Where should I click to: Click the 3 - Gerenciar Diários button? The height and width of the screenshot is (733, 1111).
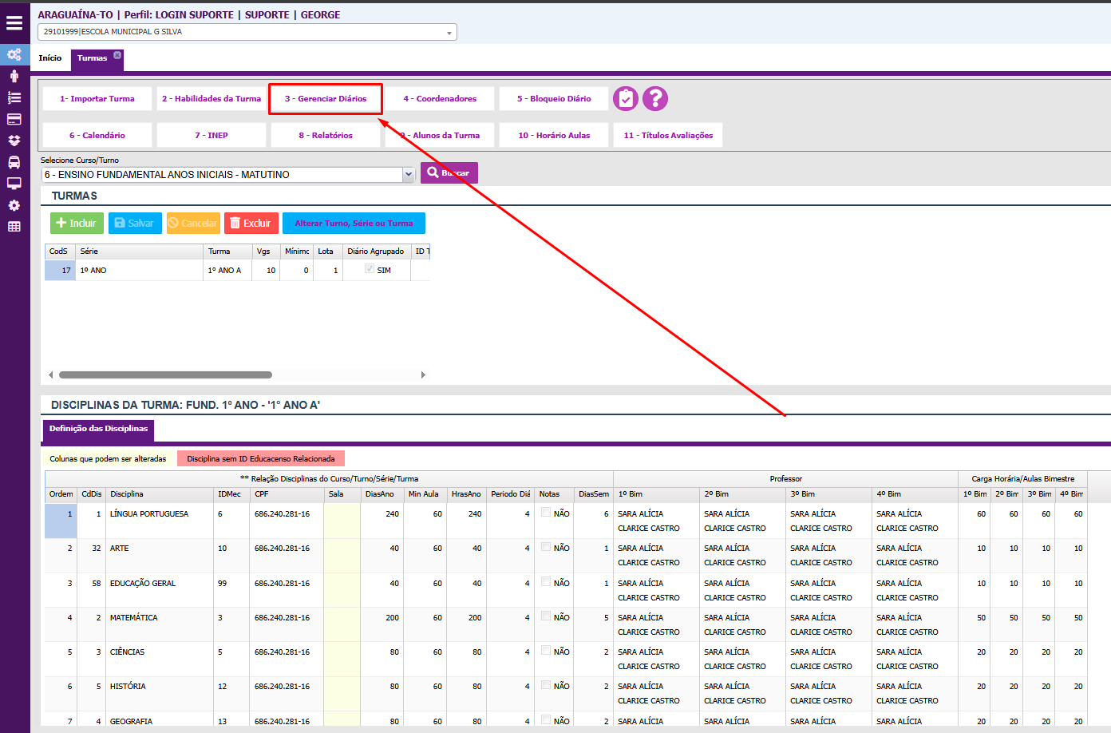(326, 99)
